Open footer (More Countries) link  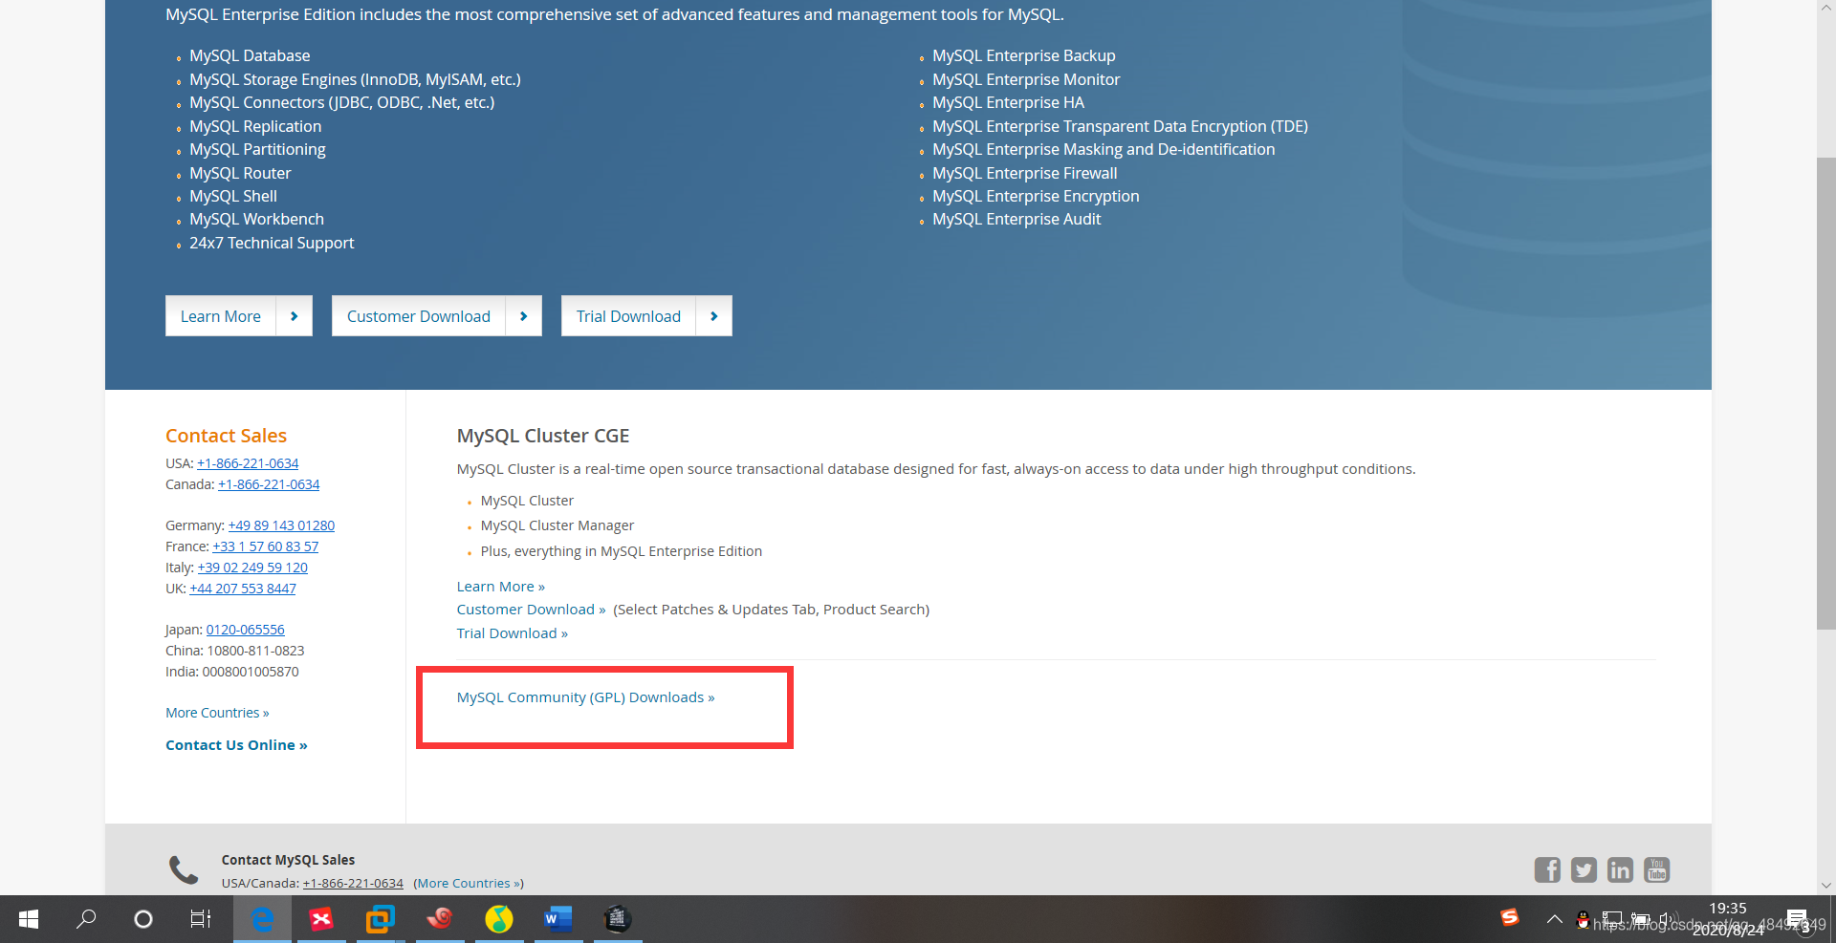[x=469, y=884]
